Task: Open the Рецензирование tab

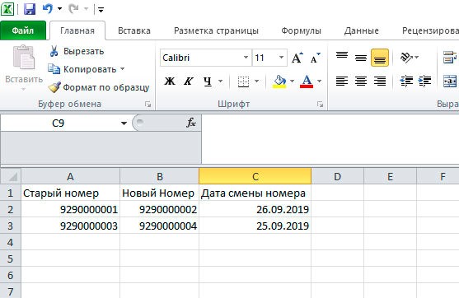Action: point(429,30)
